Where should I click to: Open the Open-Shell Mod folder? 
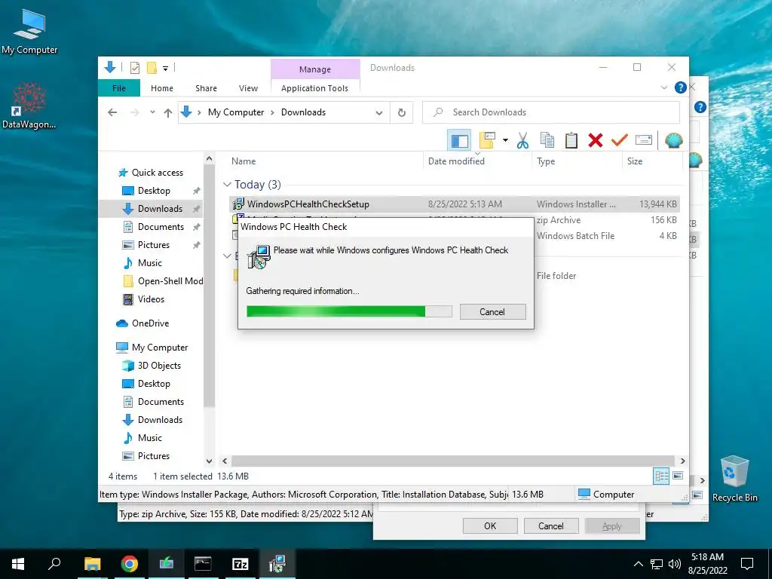pyautogui.click(x=170, y=281)
